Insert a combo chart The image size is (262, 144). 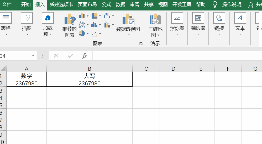coord(107,25)
